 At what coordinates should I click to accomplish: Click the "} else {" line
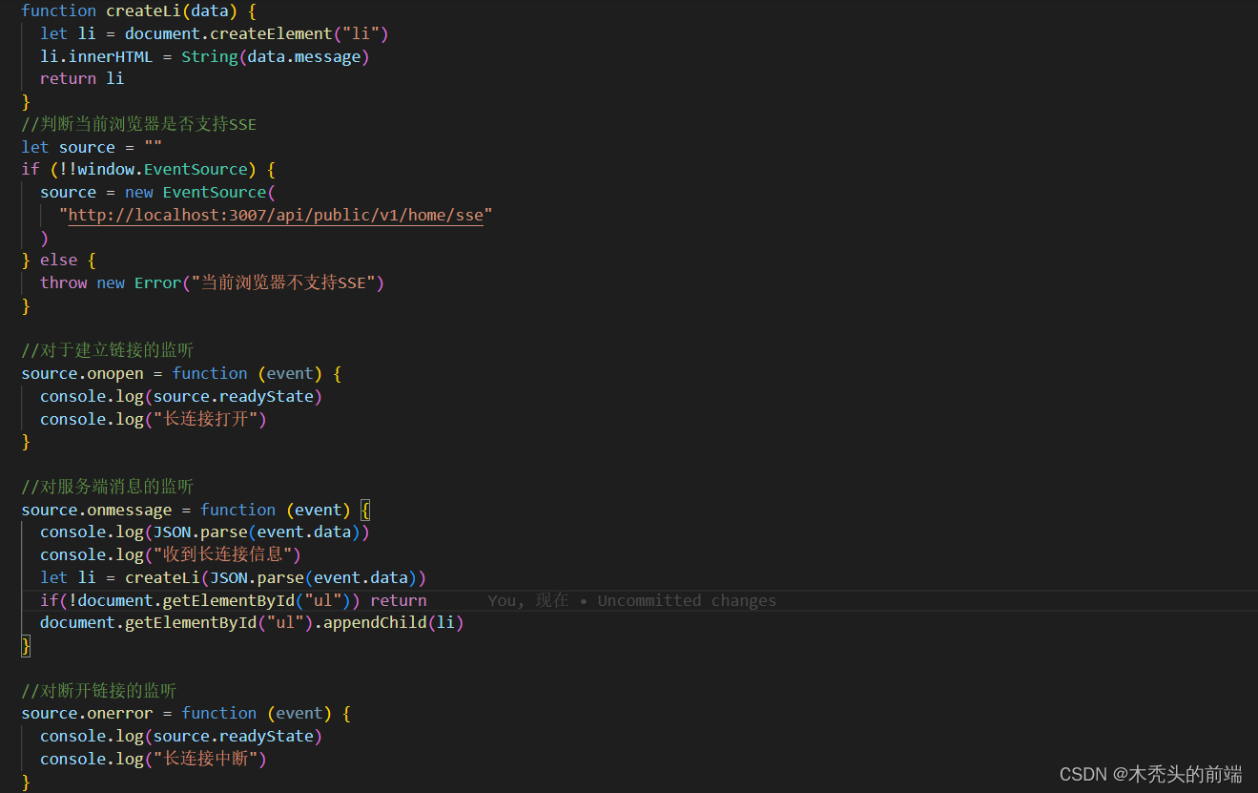coord(58,260)
